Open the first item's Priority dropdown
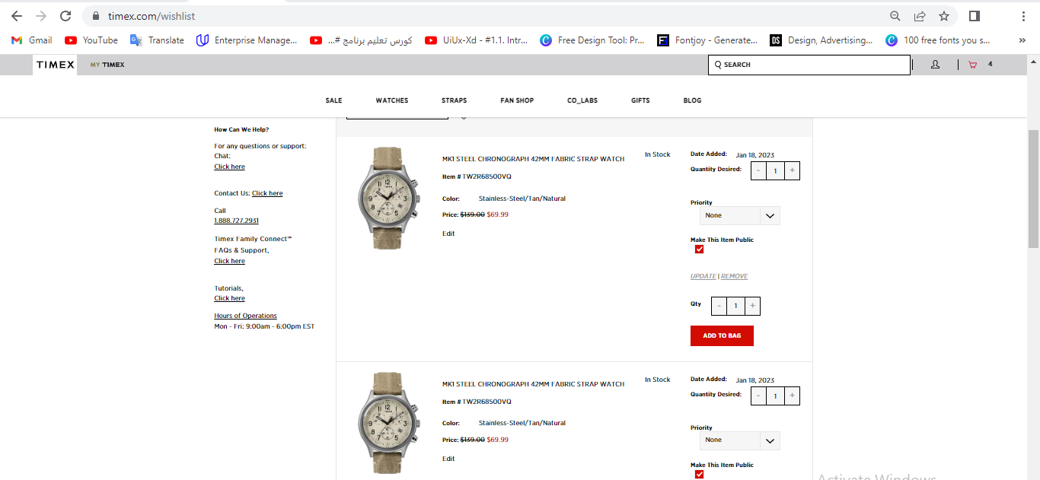1040x480 pixels. coord(739,216)
